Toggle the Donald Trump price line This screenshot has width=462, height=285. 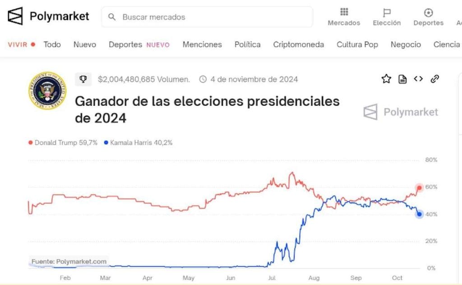(63, 142)
